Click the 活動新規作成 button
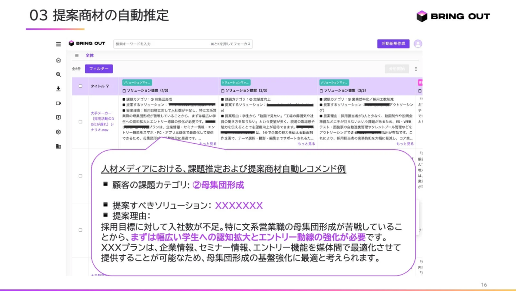The height and width of the screenshot is (291, 516). point(393,43)
